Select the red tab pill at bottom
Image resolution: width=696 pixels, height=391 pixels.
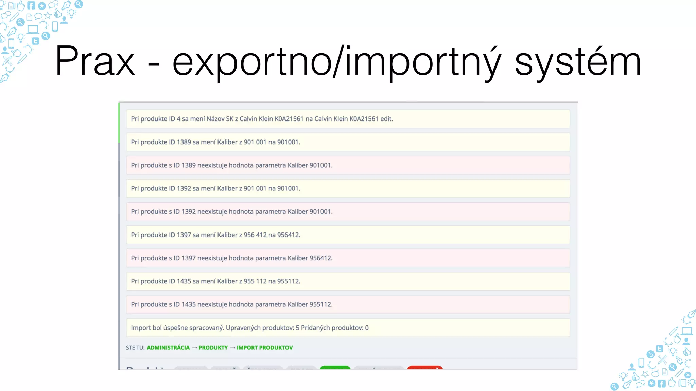425,368
